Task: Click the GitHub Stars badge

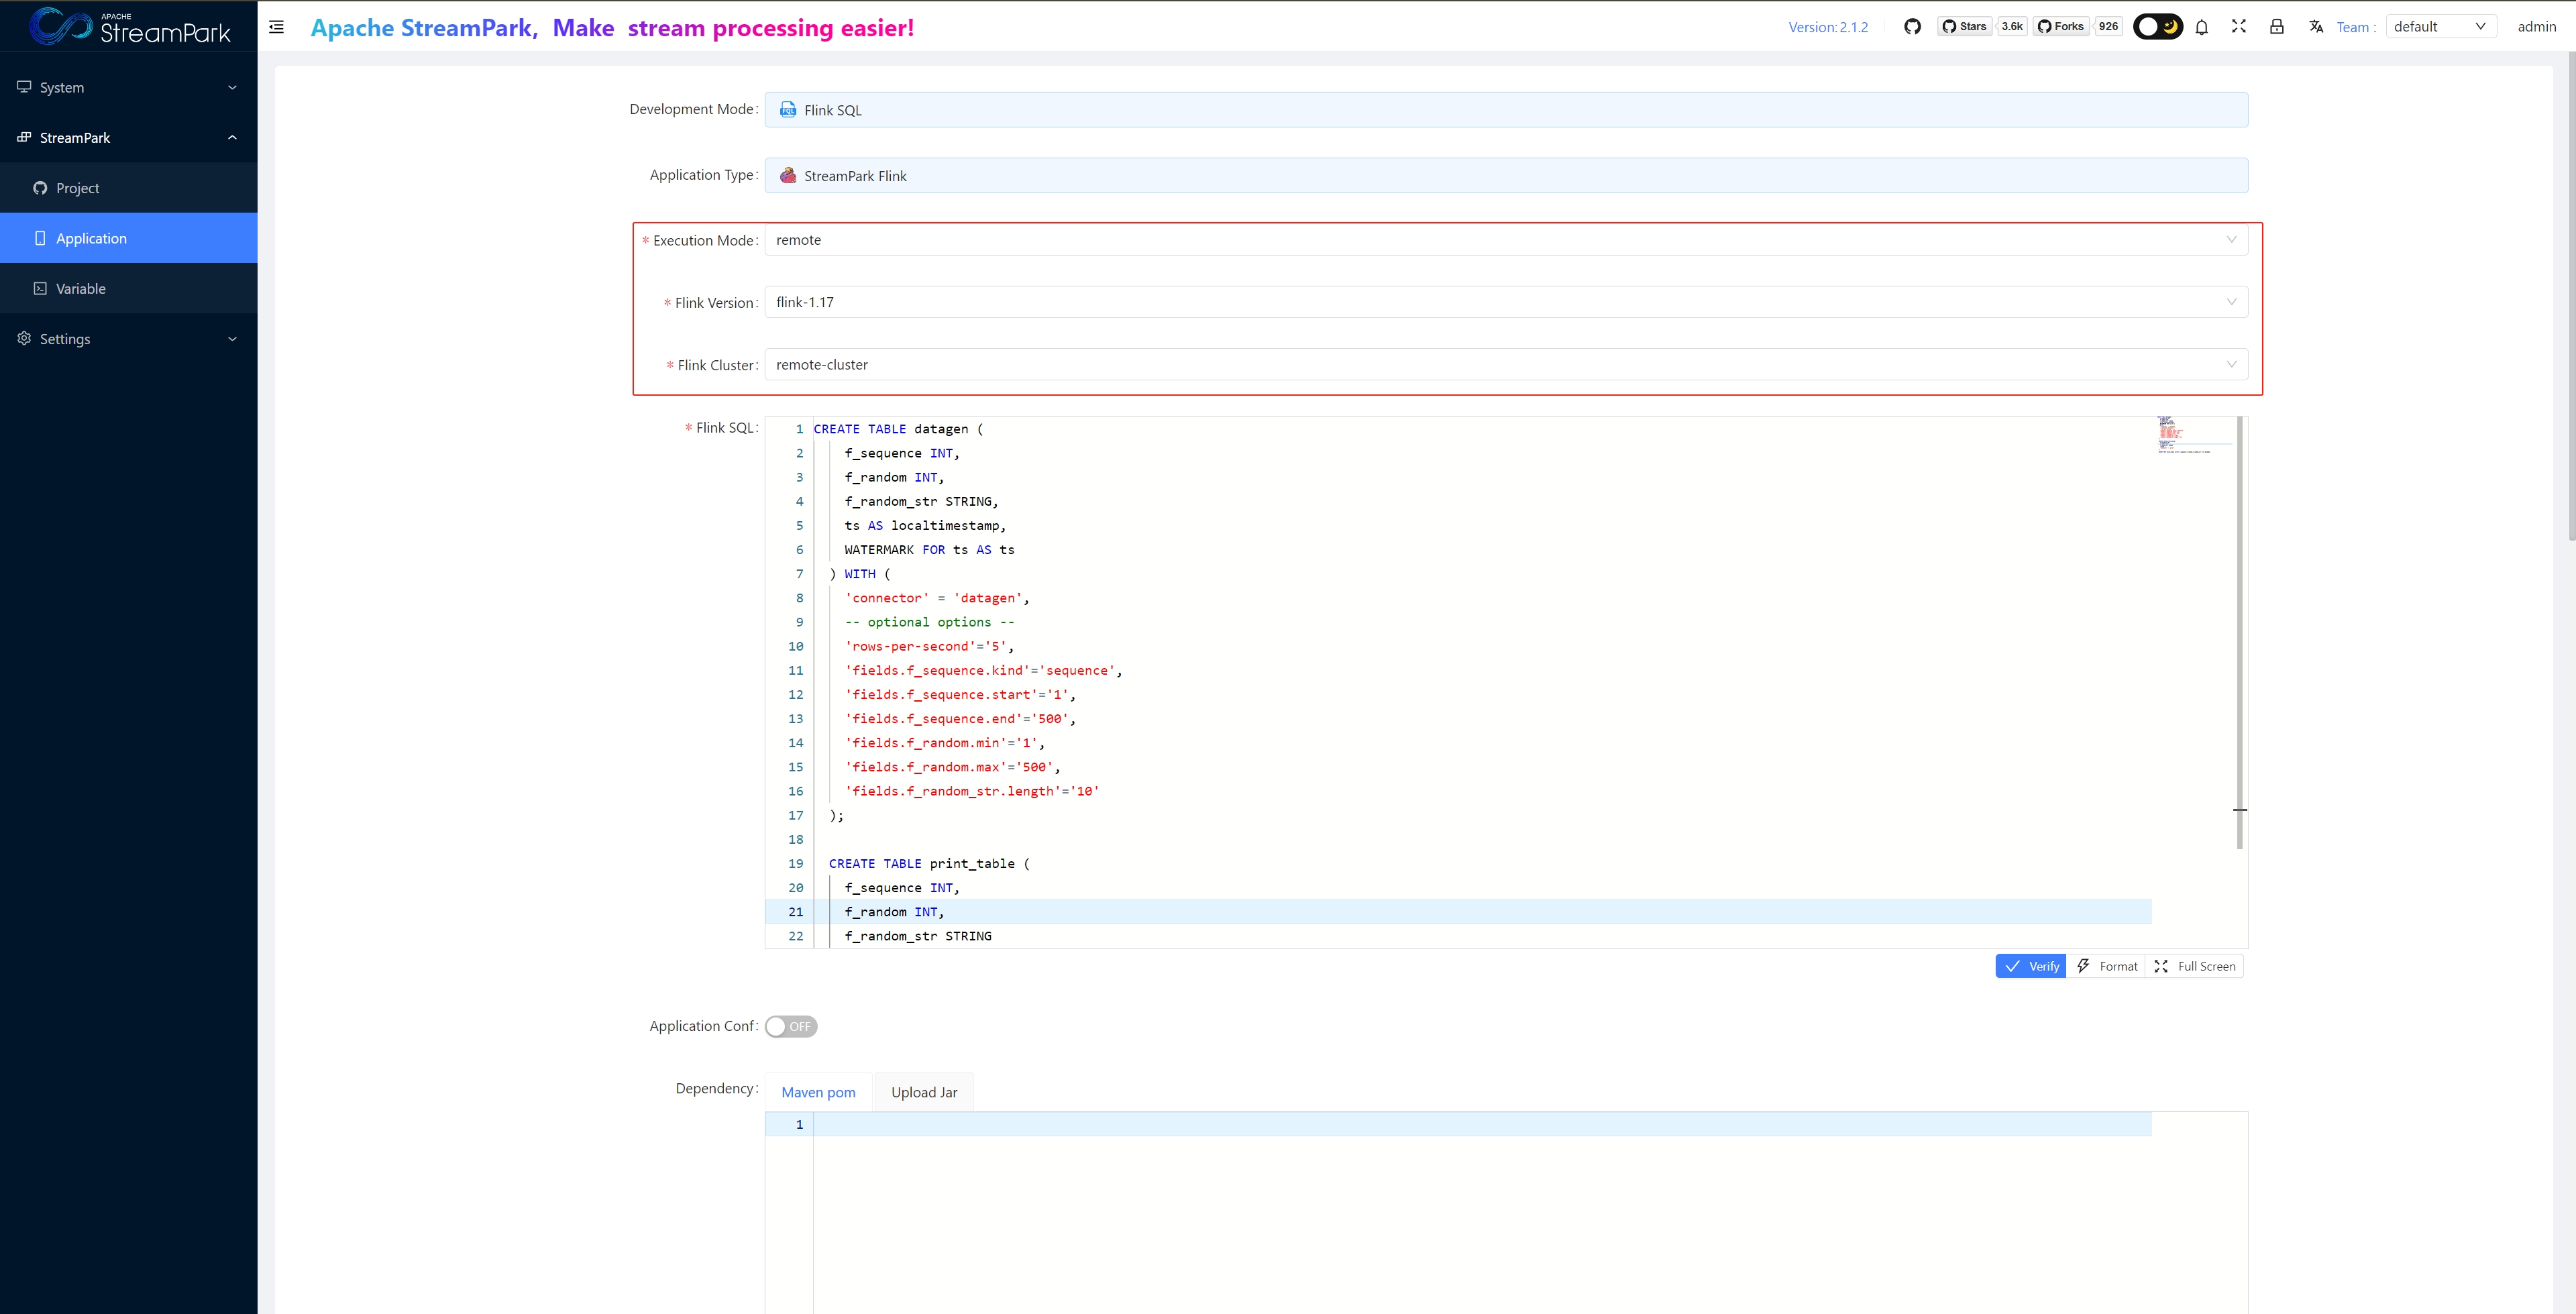Action: click(x=1965, y=27)
